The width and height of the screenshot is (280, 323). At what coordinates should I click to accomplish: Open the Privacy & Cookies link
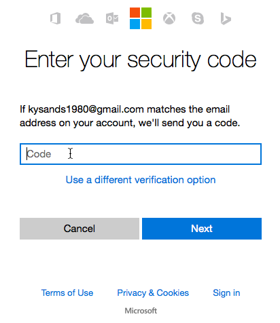153,292
